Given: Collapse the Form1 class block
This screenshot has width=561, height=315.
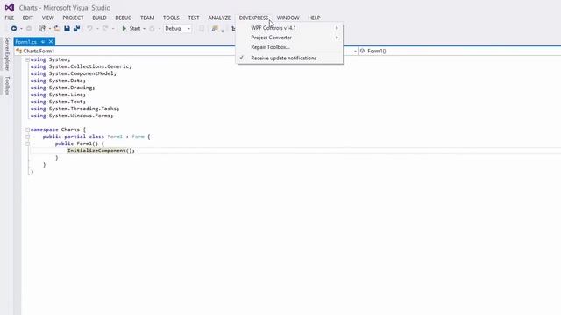Looking at the screenshot, I should click(27, 136).
